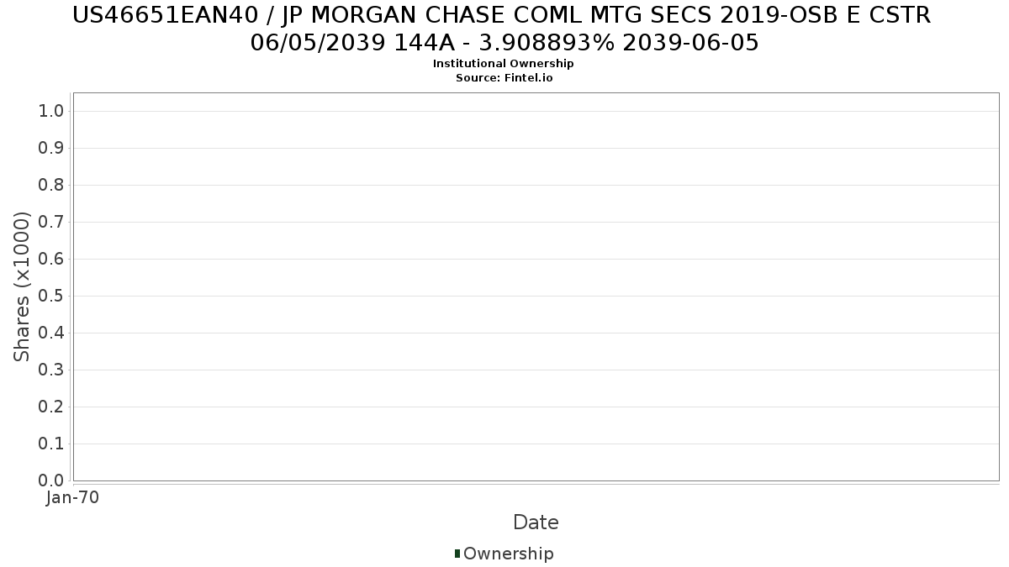The height and width of the screenshot is (567, 1009).
Task: Click the Source: Fintel.io text
Action: pos(504,78)
